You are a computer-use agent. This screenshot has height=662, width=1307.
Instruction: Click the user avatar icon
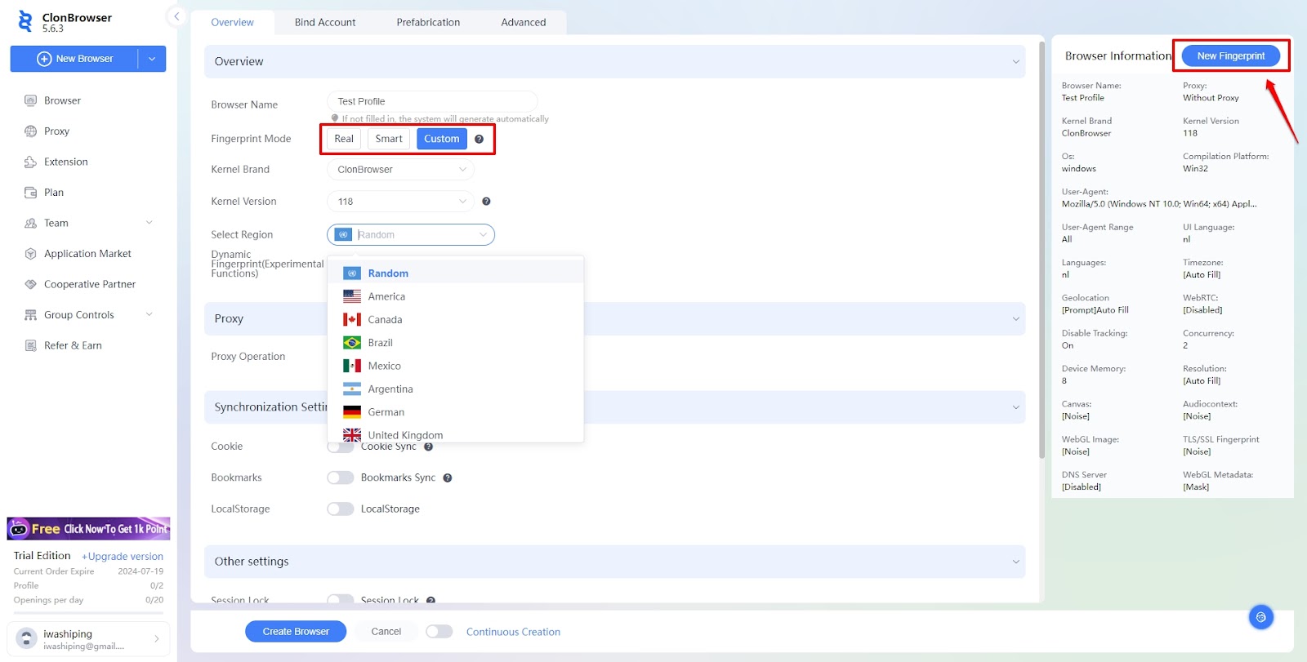click(x=26, y=638)
